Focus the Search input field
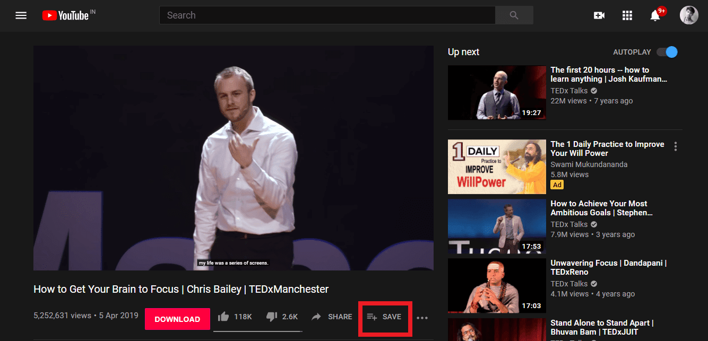This screenshot has width=708, height=341. click(x=327, y=15)
